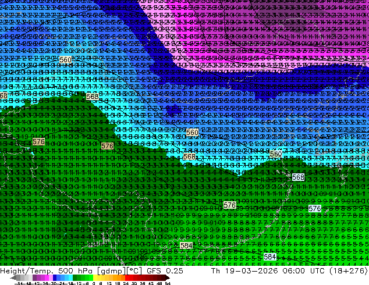Click the '54' label under the legend
The width and height of the screenshot is (369, 285).
pos(168,283)
